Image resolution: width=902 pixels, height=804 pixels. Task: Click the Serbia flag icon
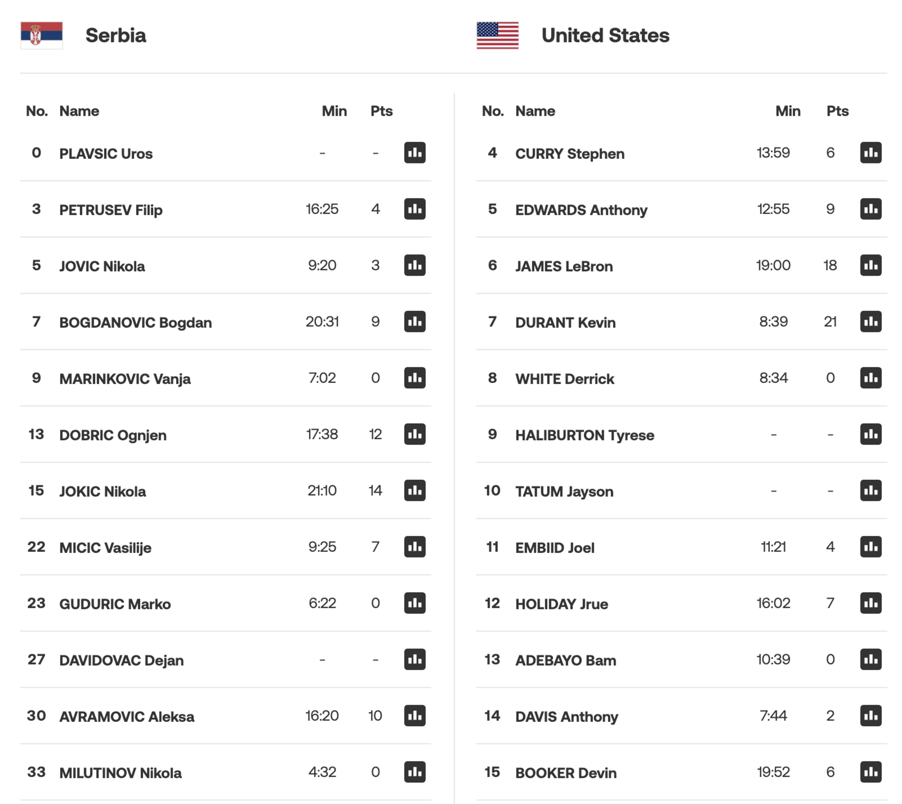[x=42, y=35]
